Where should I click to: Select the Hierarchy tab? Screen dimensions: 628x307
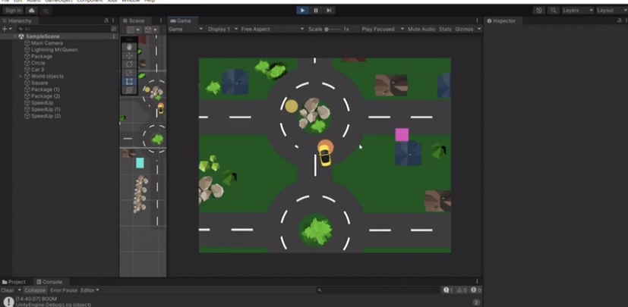pyautogui.click(x=17, y=20)
